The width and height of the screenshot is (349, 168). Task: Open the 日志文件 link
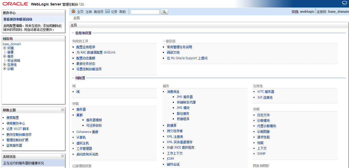[x=264, y=115]
